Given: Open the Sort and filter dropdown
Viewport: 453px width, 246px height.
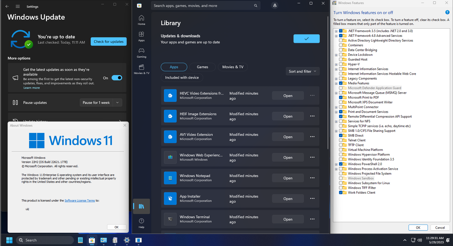Looking at the screenshot, I should coord(303,71).
